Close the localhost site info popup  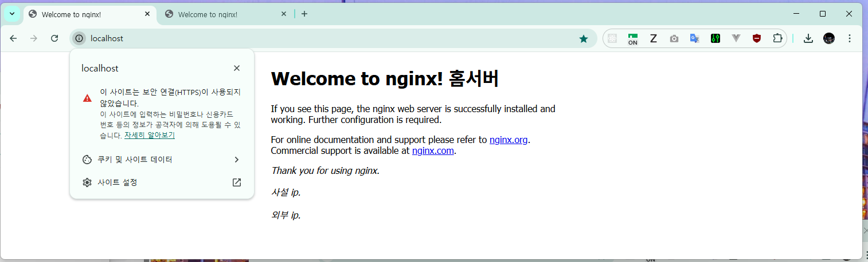pyautogui.click(x=237, y=68)
